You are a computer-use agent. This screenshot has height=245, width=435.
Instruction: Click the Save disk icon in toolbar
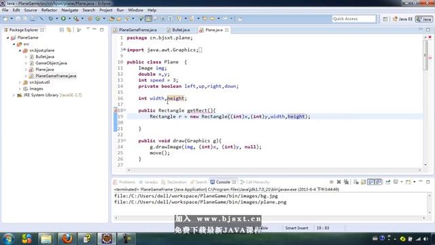pos(18,18)
